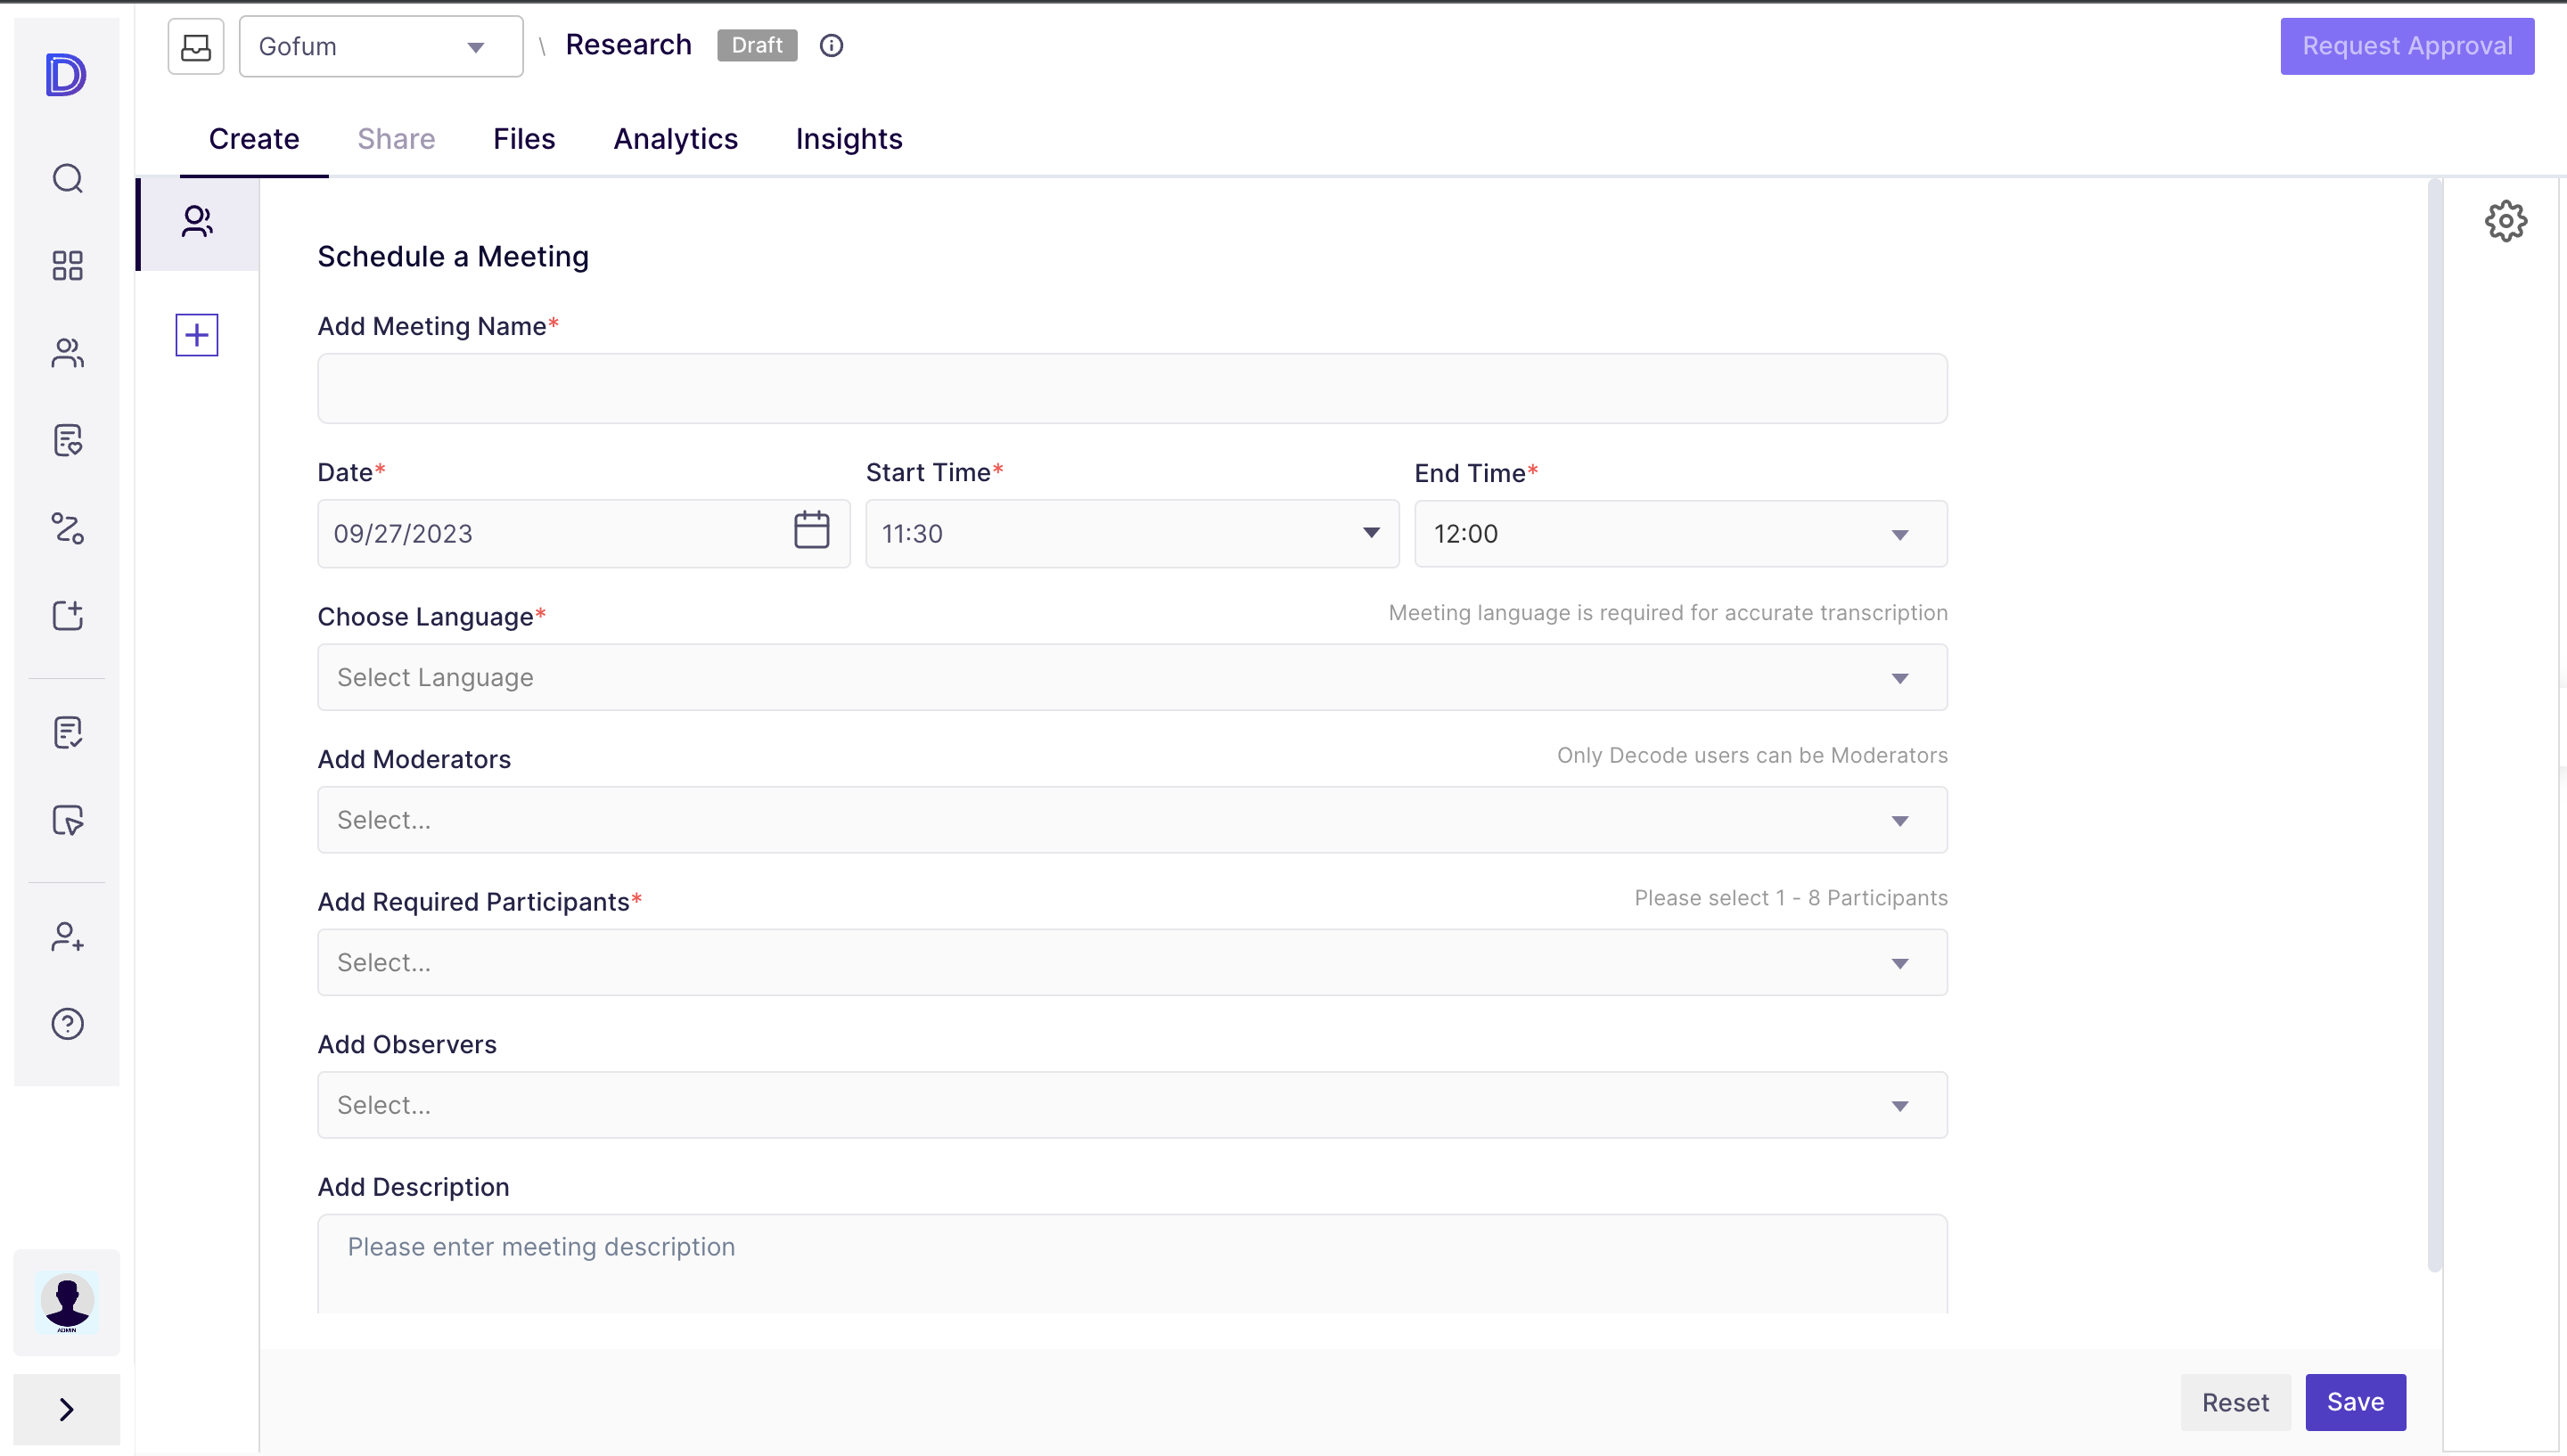Expand the collapsed sidebar with the chevron
2567x1456 pixels.
coord(66,1409)
